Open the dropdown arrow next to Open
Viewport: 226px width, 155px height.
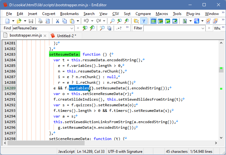24,21
